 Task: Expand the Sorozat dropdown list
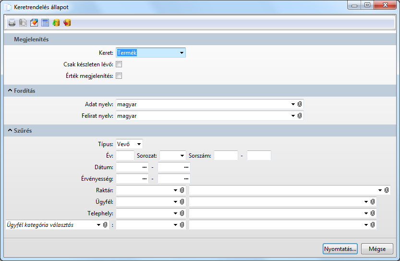pos(182,156)
